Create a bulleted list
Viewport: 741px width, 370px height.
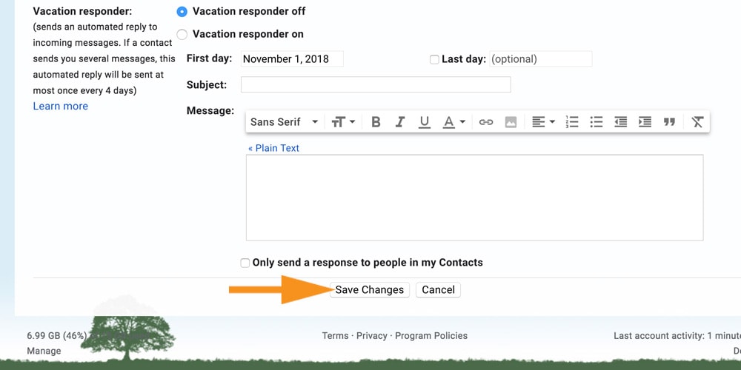point(597,122)
